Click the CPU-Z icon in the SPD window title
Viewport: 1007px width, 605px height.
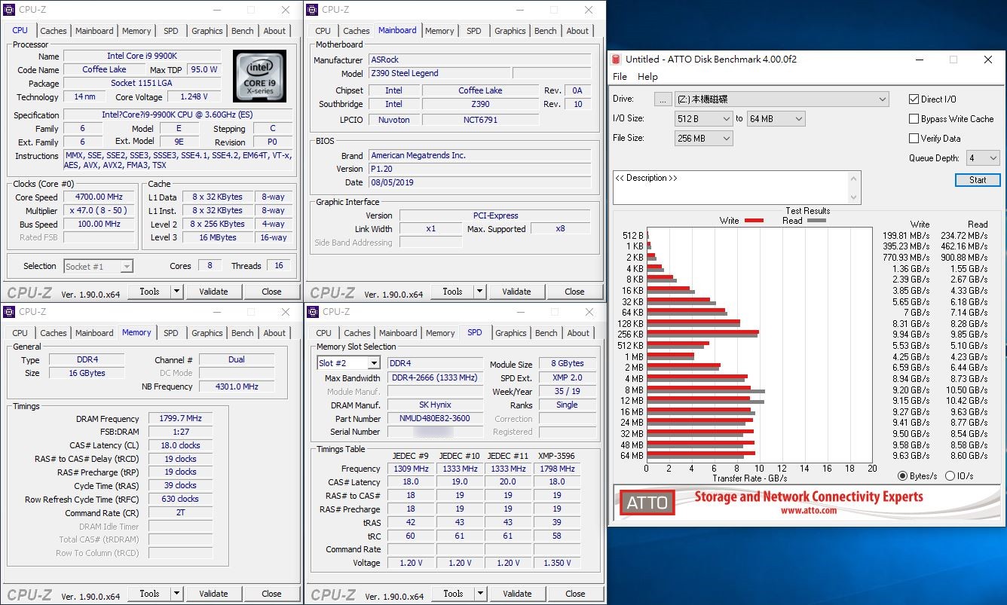(x=313, y=312)
